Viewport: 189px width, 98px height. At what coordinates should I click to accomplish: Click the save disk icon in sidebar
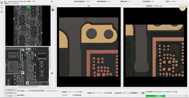click(2, 5)
